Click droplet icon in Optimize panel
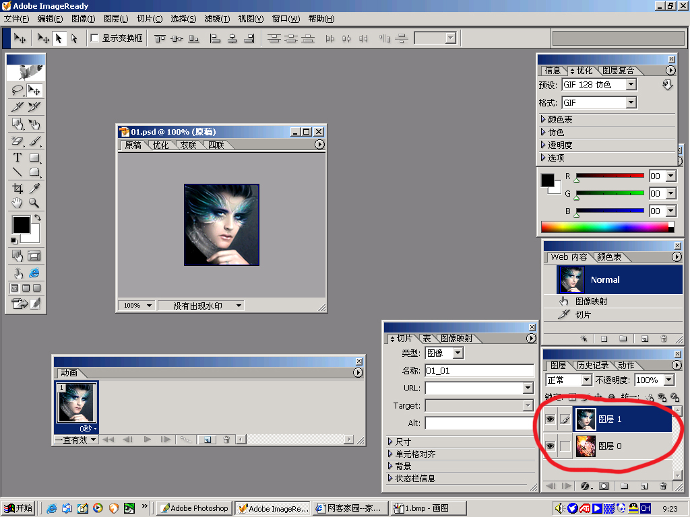The image size is (690, 517). (668, 84)
